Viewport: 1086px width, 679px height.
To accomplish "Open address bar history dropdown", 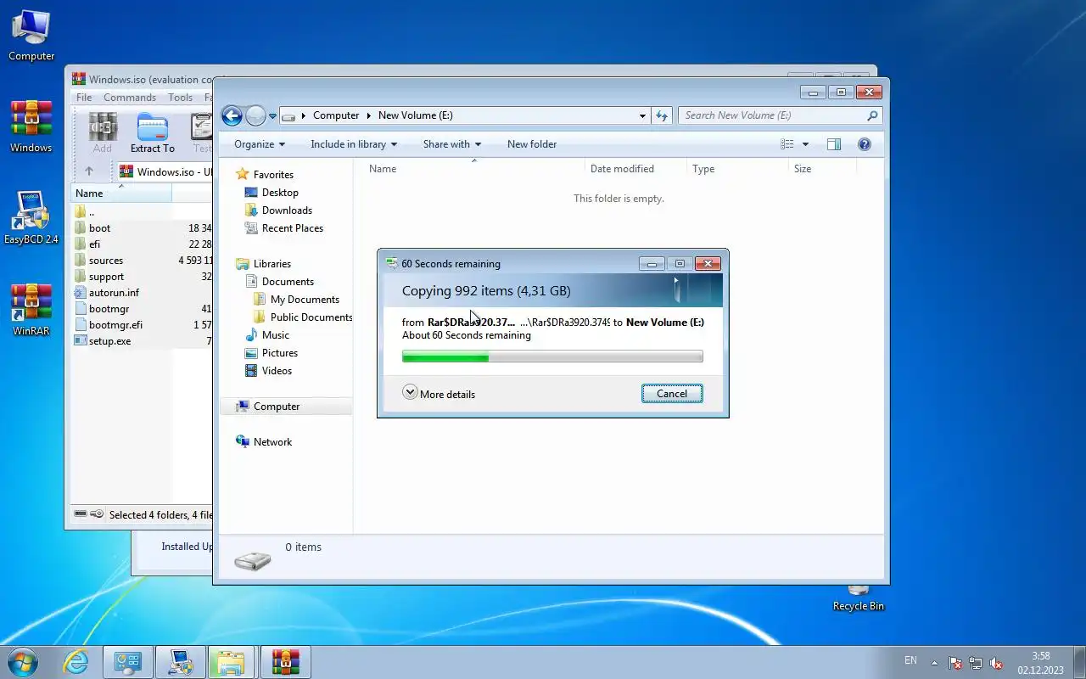I will point(642,115).
